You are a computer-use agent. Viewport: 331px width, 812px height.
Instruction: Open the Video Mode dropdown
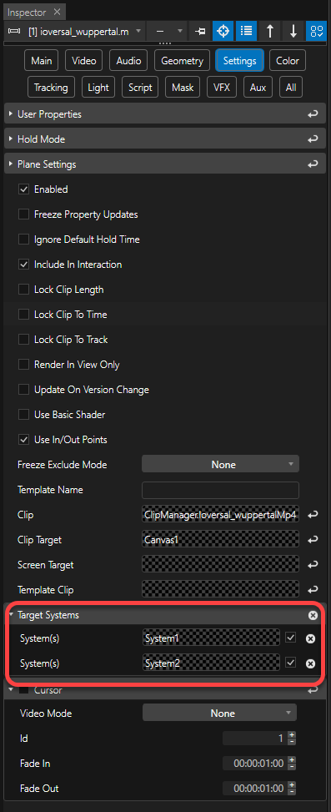click(x=219, y=713)
